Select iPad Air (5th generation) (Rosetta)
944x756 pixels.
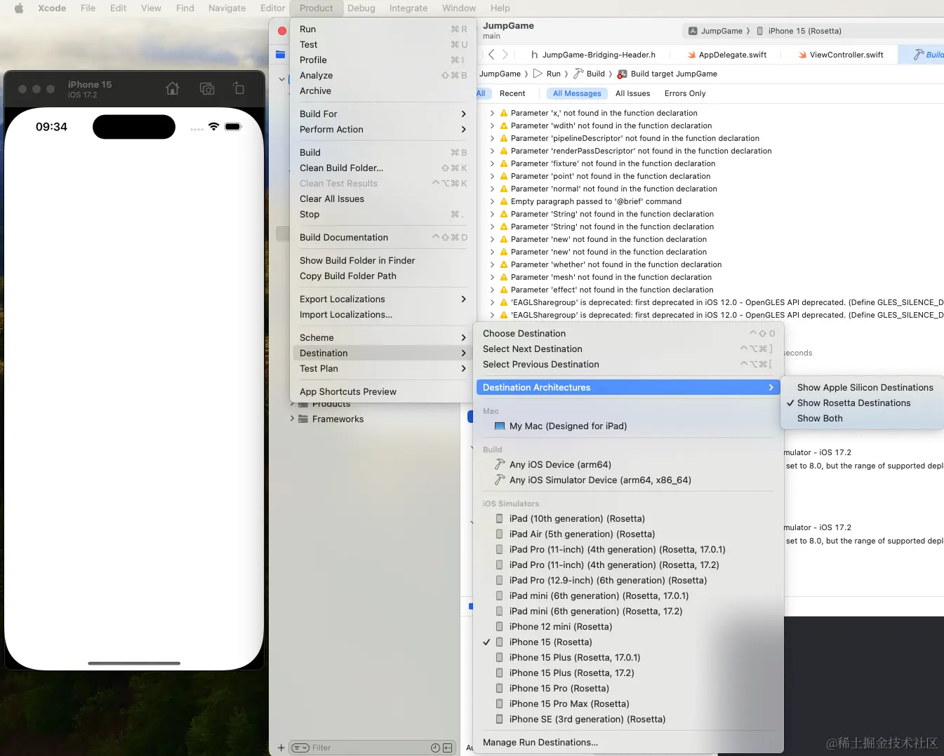(x=628, y=534)
